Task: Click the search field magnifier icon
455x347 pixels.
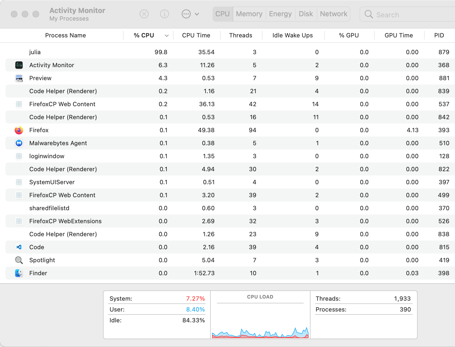Action: [x=369, y=14]
